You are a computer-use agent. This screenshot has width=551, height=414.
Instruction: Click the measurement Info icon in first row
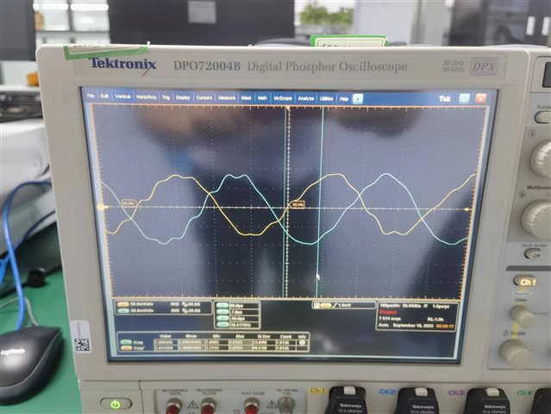click(x=302, y=342)
